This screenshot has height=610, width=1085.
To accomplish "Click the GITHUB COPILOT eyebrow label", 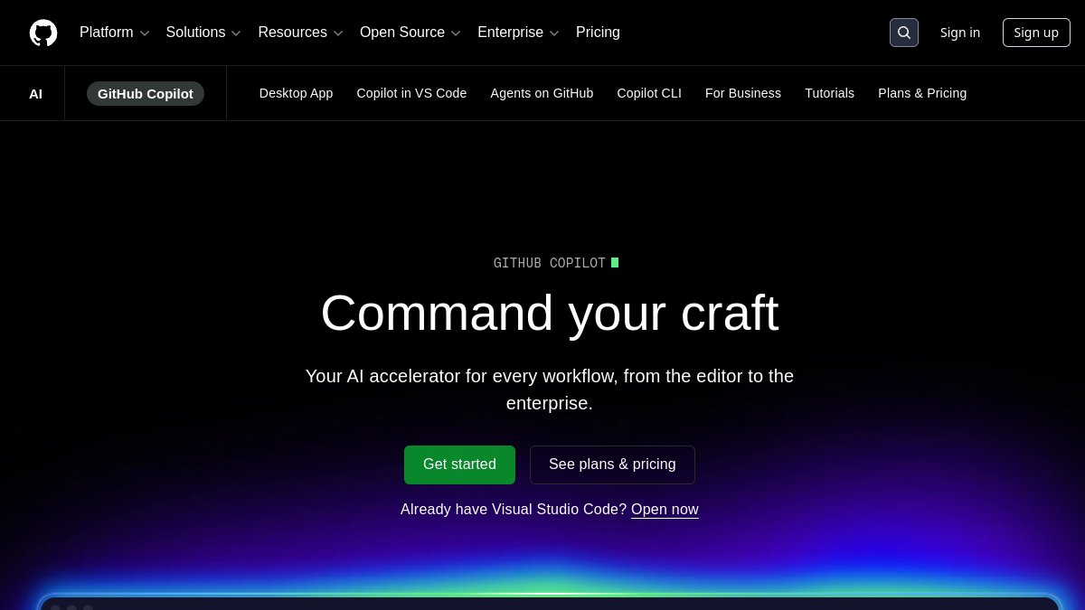I will [x=550, y=263].
